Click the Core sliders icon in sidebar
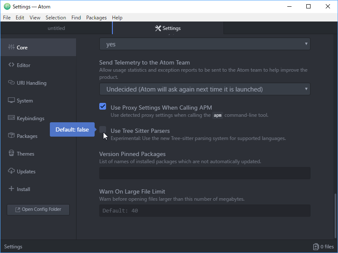The image size is (338, 253). 11,47
